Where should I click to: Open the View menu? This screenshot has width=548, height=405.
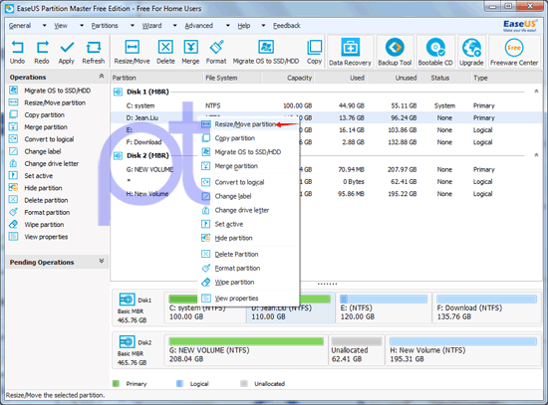tap(61, 26)
